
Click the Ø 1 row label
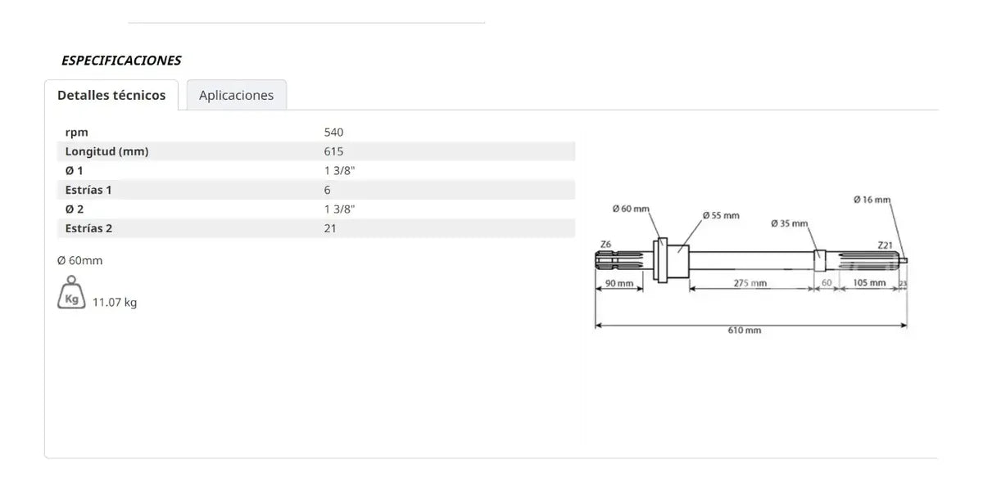(74, 170)
